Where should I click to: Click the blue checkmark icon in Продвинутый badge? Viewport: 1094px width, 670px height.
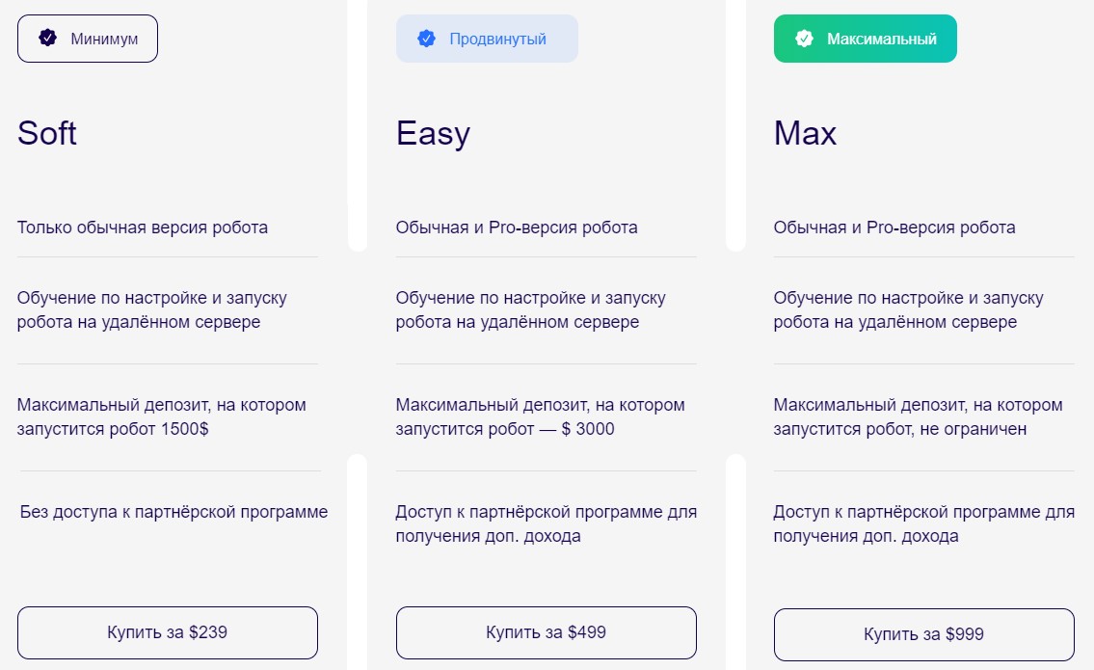click(x=426, y=39)
